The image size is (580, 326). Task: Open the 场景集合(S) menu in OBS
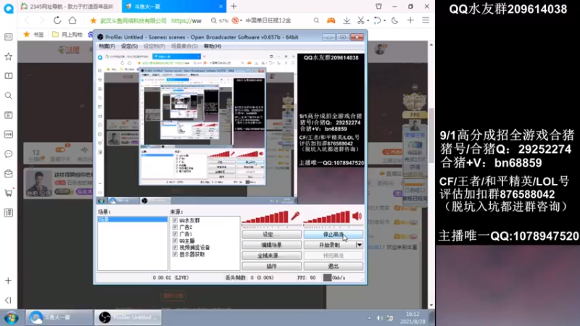(184, 46)
